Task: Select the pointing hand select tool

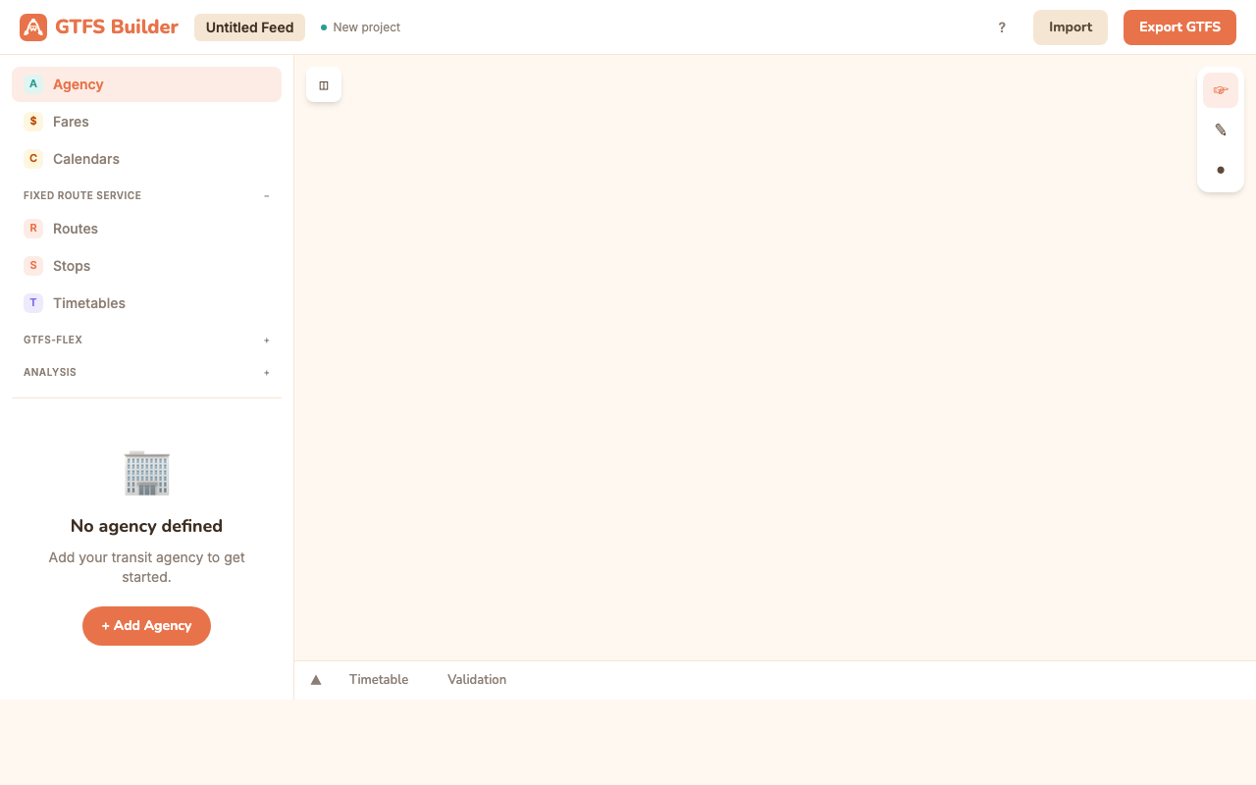Action: 1220,90
